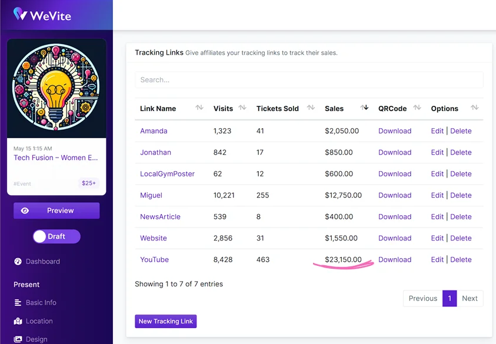Image resolution: width=496 pixels, height=344 pixels.
Task: Download the QR code for Amanda
Action: tap(395, 131)
